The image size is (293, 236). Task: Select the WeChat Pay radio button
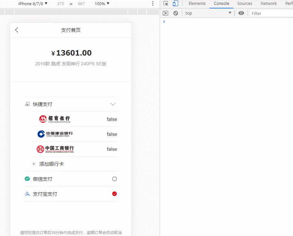tap(115, 179)
